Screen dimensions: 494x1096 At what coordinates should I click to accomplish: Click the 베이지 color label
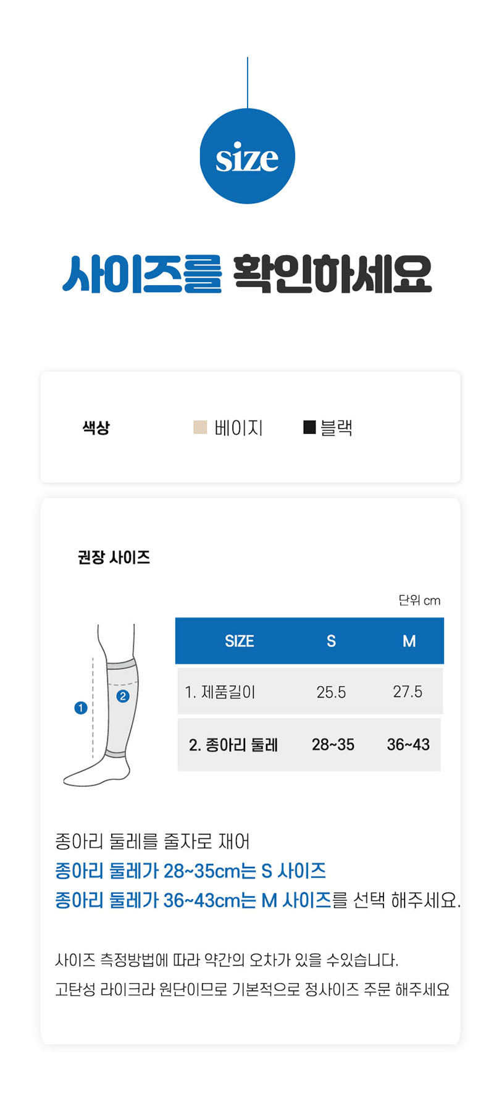238,427
